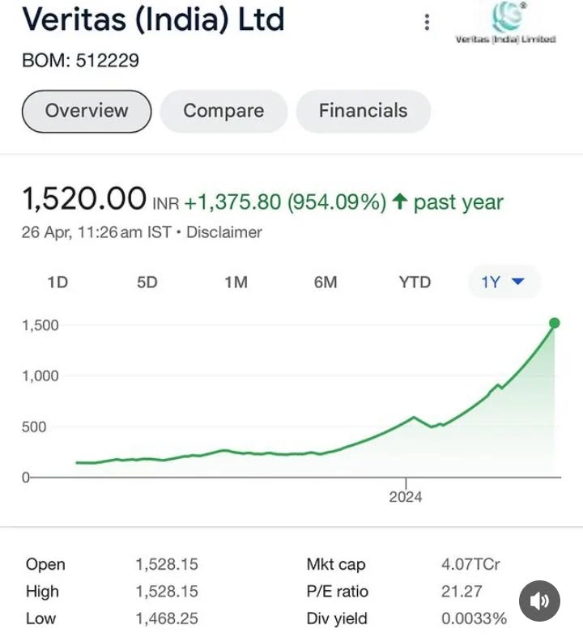Open the Disclaimer link
583x637 pixels.
point(224,232)
